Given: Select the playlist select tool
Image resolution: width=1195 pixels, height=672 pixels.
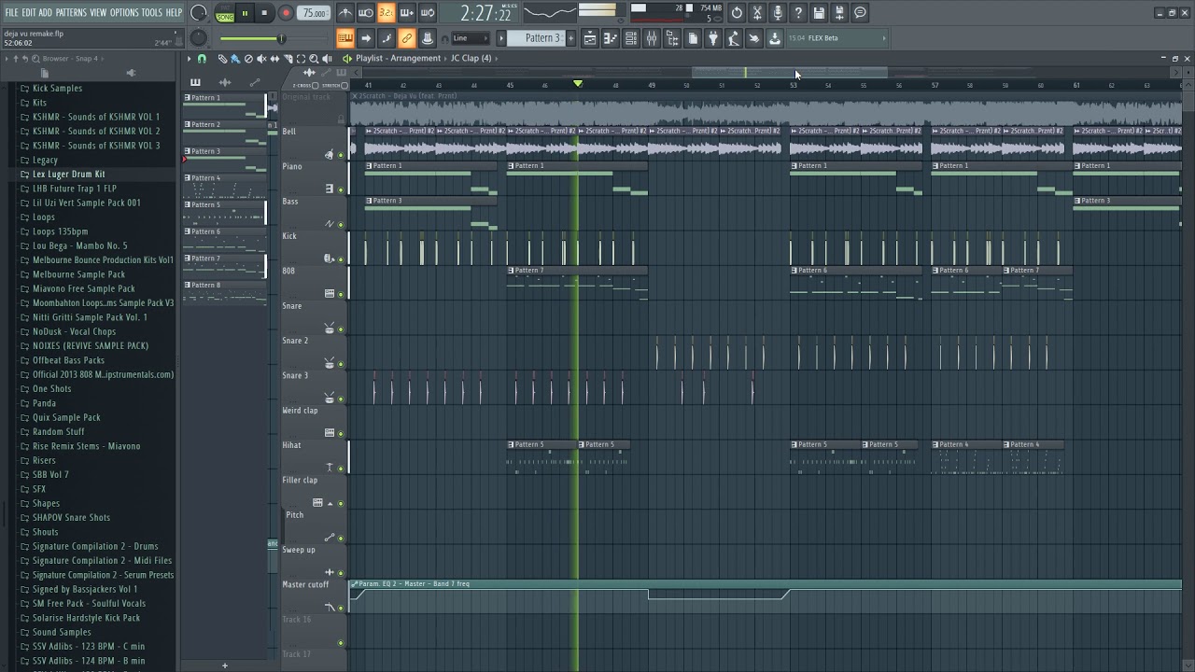Looking at the screenshot, I should [x=301, y=59].
